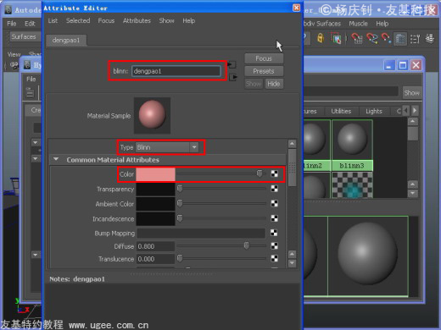This screenshot has width=441, height=330.
Task: Select the blinn3 material swatch
Action: [352, 145]
